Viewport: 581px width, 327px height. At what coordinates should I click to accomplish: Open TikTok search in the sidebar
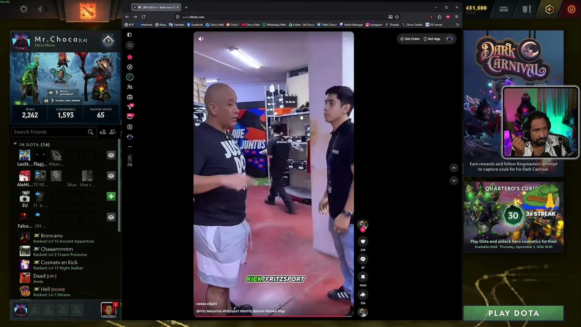(x=130, y=45)
